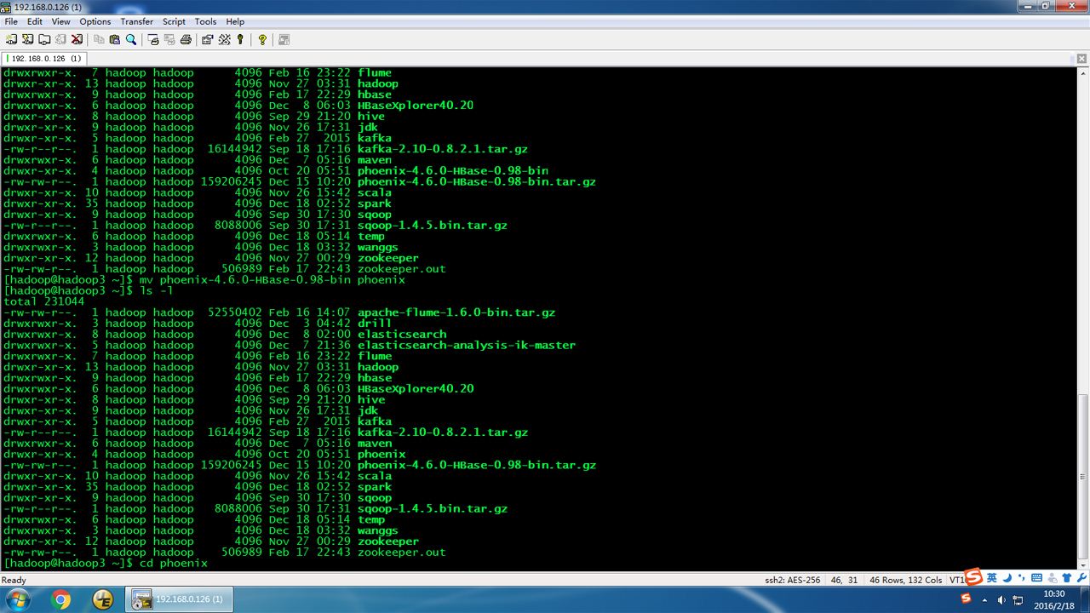This screenshot has height=613, width=1090.
Task: Click the apache-flume-1.6.0-bin.tar.gz file name
Action: pyautogui.click(x=456, y=312)
